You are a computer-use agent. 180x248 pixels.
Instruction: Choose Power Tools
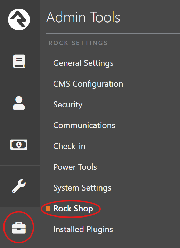point(75,167)
